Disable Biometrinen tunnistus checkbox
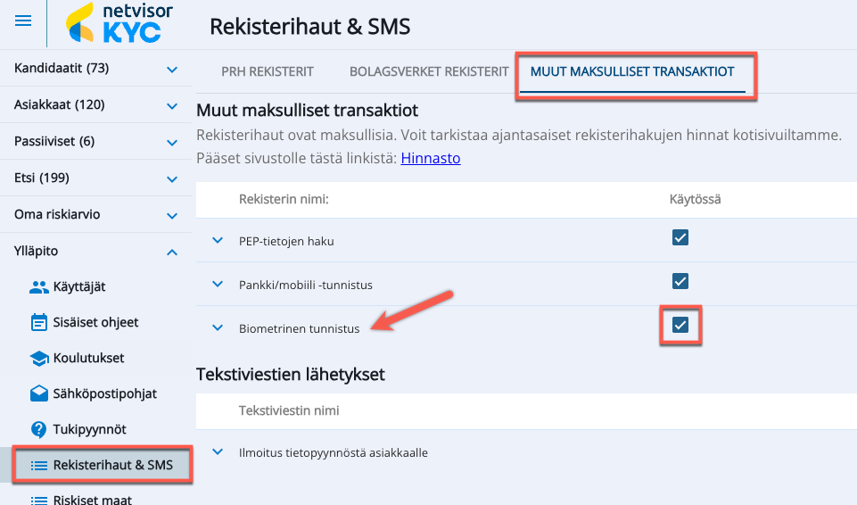Image resolution: width=857 pixels, height=505 pixels. pos(680,325)
